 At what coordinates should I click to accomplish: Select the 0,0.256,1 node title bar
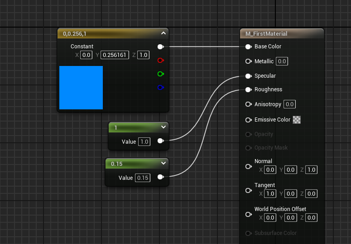113,34
